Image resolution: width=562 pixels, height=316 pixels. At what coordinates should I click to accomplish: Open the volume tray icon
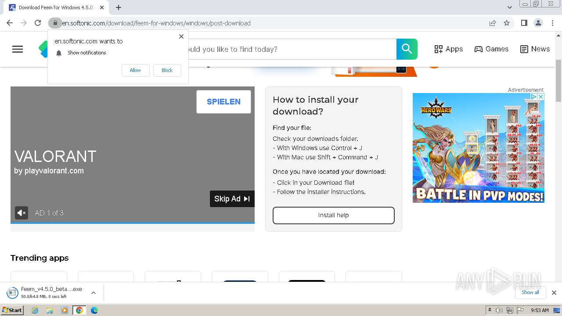pos(499,310)
